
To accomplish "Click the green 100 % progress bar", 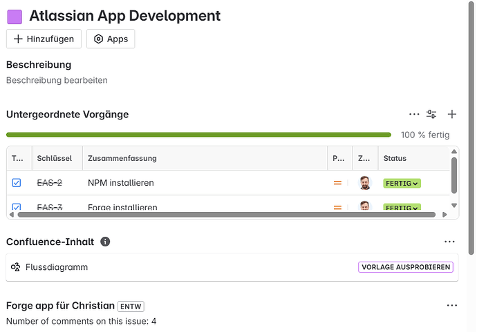I will pyautogui.click(x=198, y=135).
